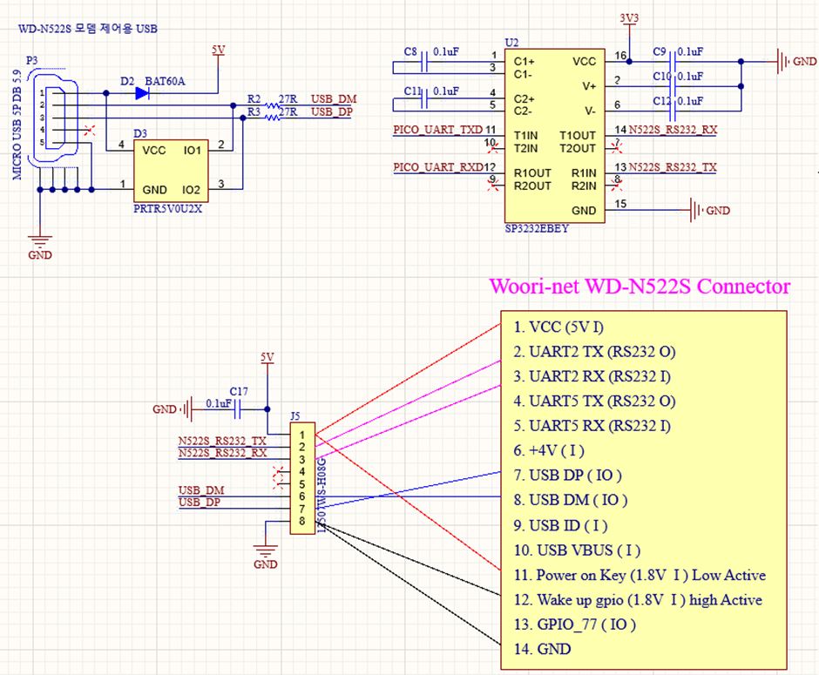This screenshot has width=819, height=675.
Task: Click the no-connect mark at T2OUT pin 7
Action: pos(617,148)
